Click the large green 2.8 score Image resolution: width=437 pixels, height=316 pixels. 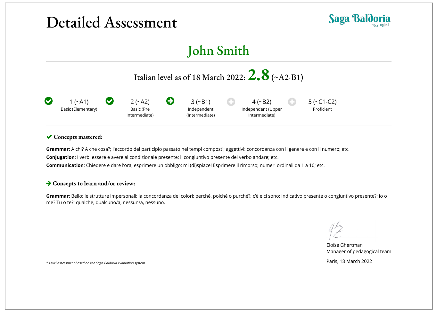coord(259,75)
